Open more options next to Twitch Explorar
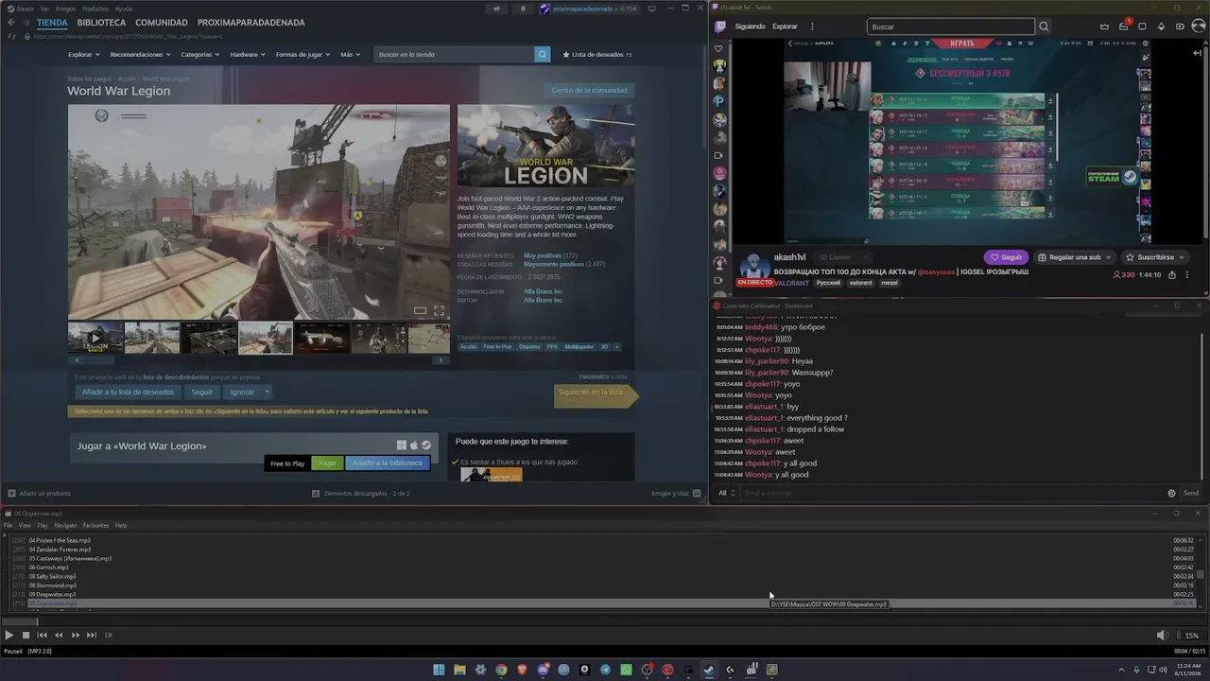 tap(812, 26)
